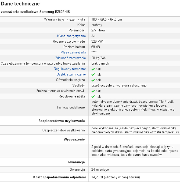Select the annual consumption value '326 kWh'
This screenshot has height=184, width=180.
coord(98,42)
